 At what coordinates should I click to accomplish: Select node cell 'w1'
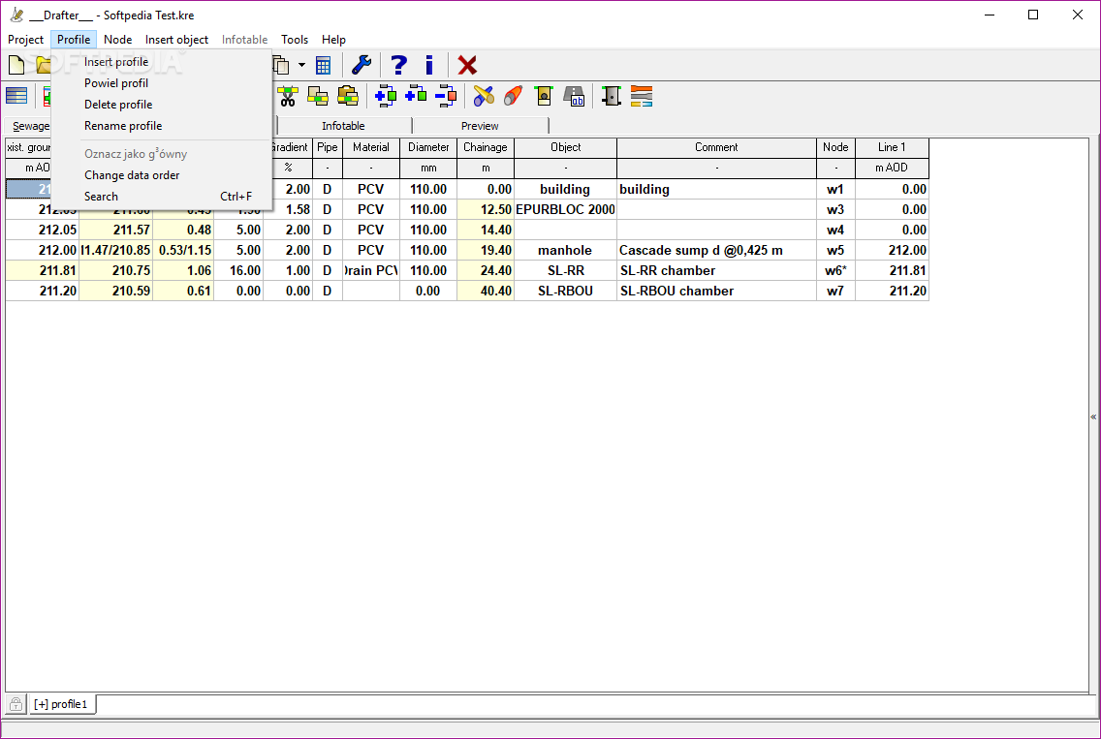coord(835,190)
